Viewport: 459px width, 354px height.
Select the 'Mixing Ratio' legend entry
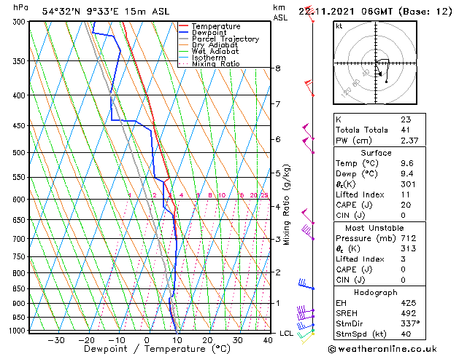pos(216,63)
